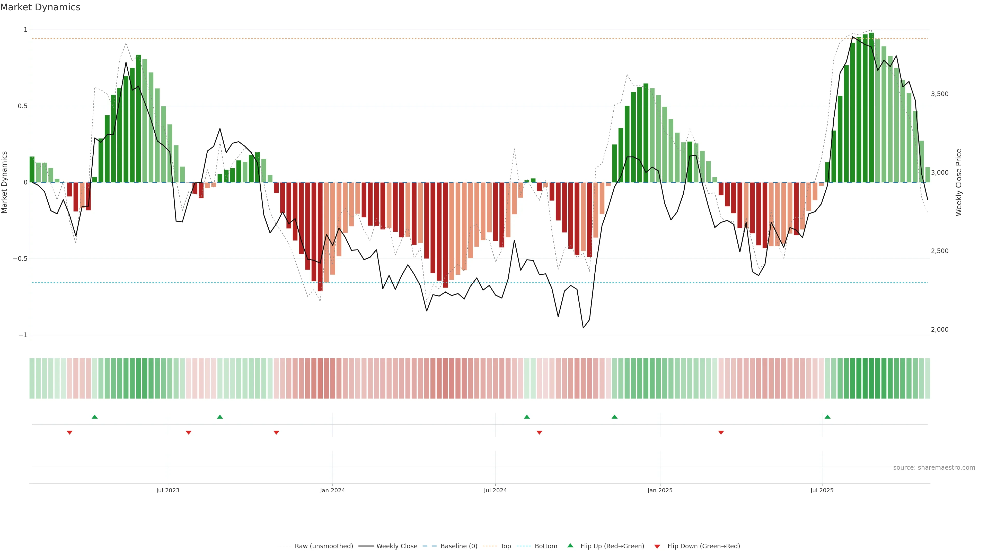Click the darkest green heat strip cell near the right end

(x=871, y=378)
